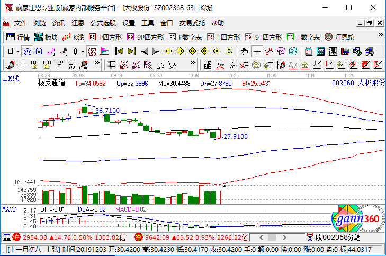This screenshot has width=386, height=256.
Task: Click the spiral time-marks tool icon
Action: click(71, 65)
